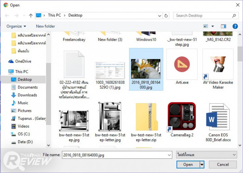Open the file type filter dropdown
The image size is (243, 173).
pyautogui.click(x=206, y=155)
